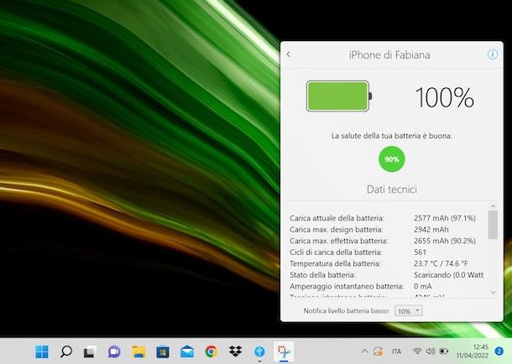Click the 90% battery health badge
Screen dimensions: 512x364
coord(392,159)
